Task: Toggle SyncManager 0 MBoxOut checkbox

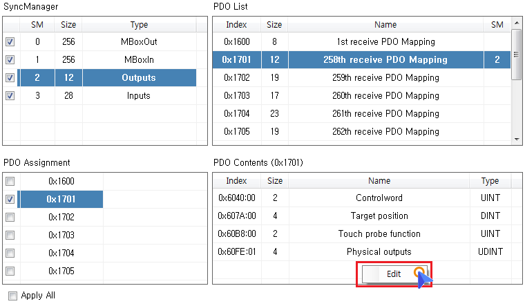Action: pos(10,42)
